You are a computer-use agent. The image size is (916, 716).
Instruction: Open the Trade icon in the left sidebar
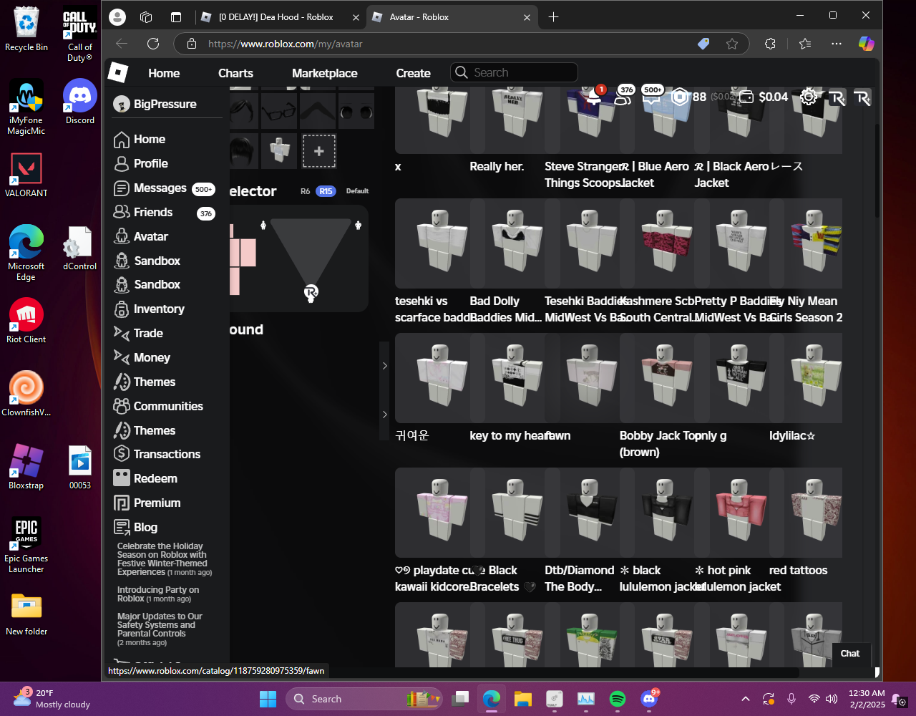122,333
